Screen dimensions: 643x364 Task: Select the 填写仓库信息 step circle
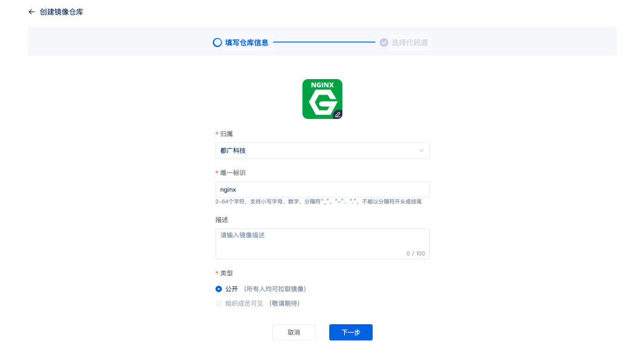(217, 43)
